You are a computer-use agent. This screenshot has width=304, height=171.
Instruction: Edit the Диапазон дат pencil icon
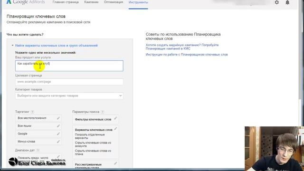[x=58, y=156]
